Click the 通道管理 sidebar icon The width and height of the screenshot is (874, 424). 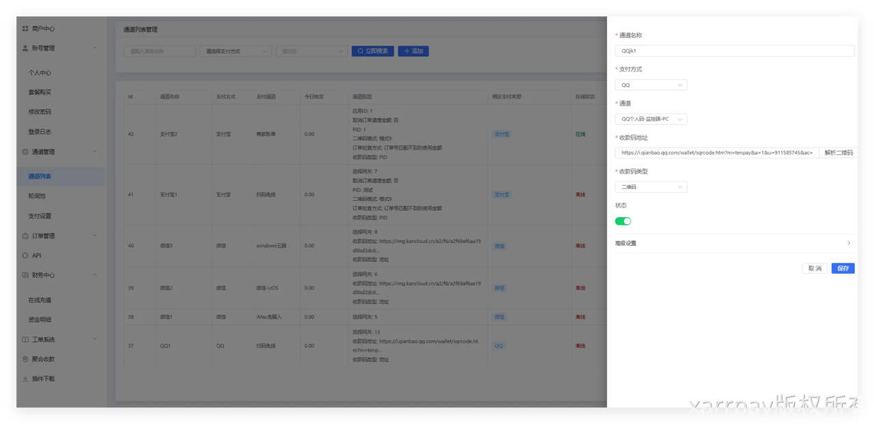25,152
